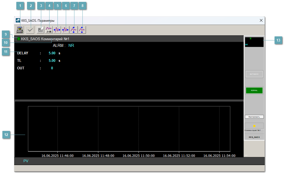This screenshot has height=174, width=285.
Task: Select the DELAY value 5.00
Action: tap(52, 53)
